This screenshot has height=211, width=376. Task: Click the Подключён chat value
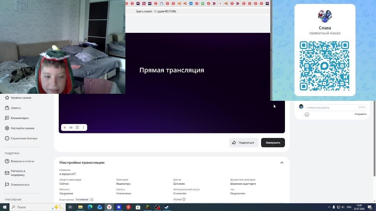click(237, 193)
